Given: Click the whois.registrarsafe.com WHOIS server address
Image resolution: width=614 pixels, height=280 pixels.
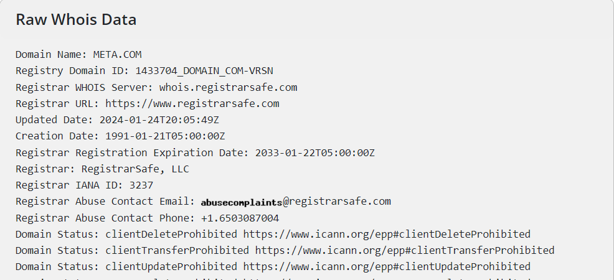Looking at the screenshot, I should [228, 87].
